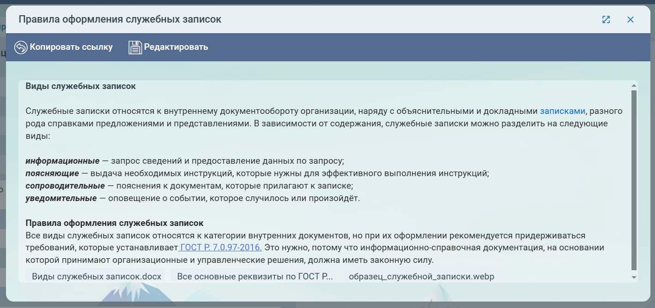The width and height of the screenshot is (655, 308).
Task: Click the edit floppy-disk icon
Action: [135, 47]
